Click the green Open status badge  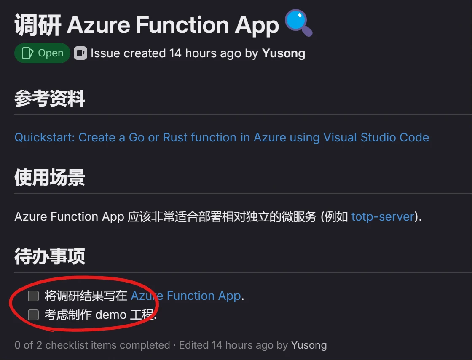point(42,53)
